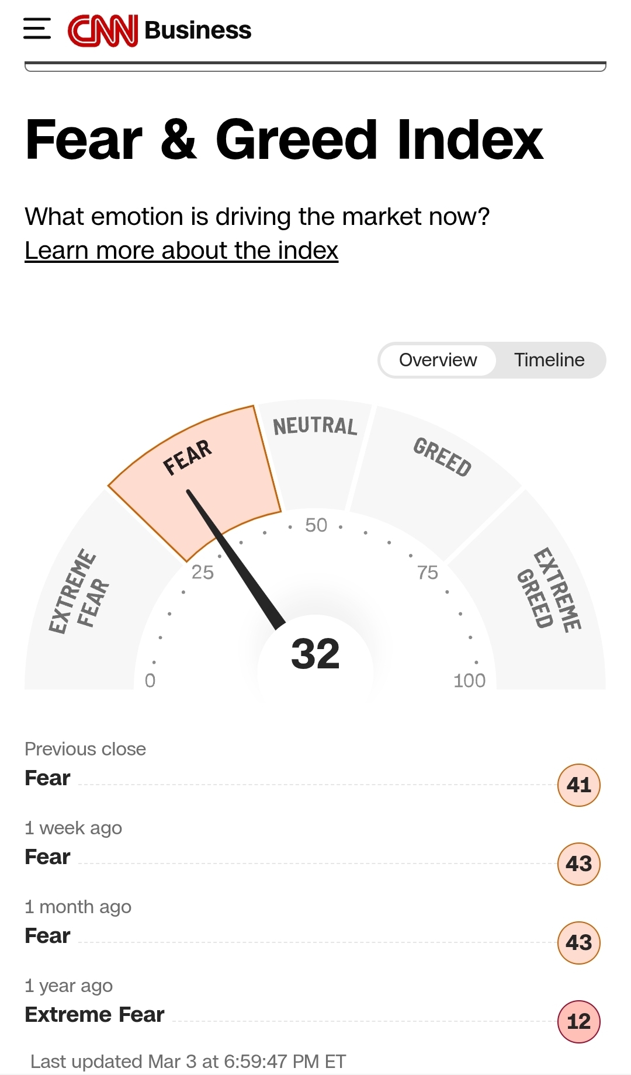Click the Business section label
The height and width of the screenshot is (1075, 631).
click(197, 30)
